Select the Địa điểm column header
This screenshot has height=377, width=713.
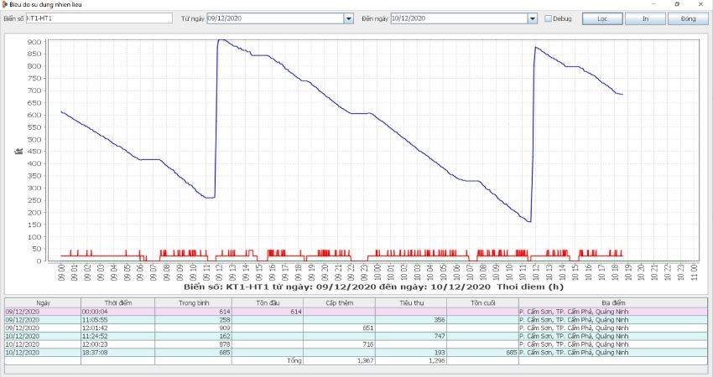[x=613, y=303]
